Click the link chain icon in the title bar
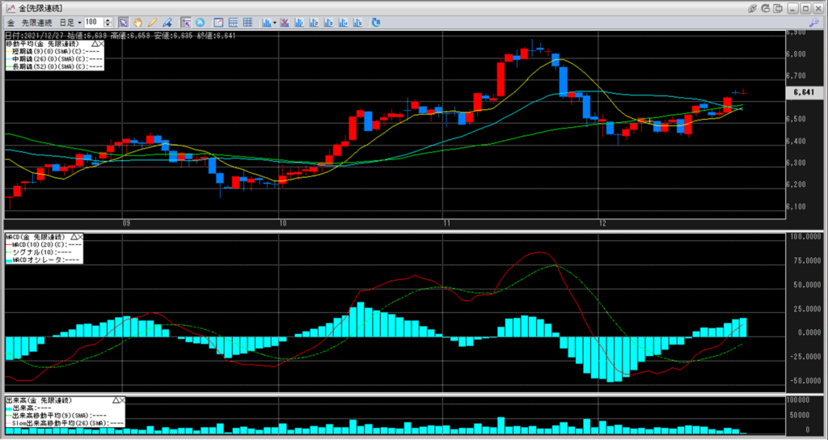Viewport: 828px width, 440px height. point(752,7)
